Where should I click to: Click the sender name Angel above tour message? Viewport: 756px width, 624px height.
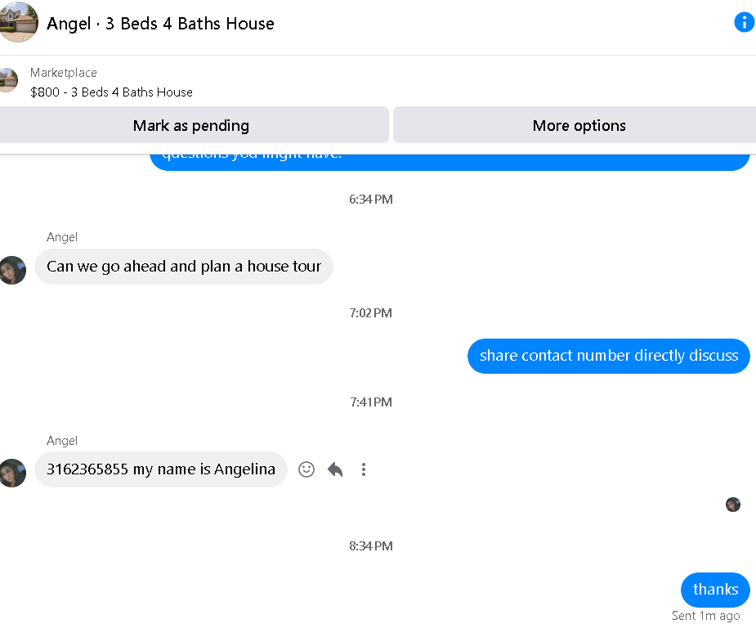(x=62, y=237)
